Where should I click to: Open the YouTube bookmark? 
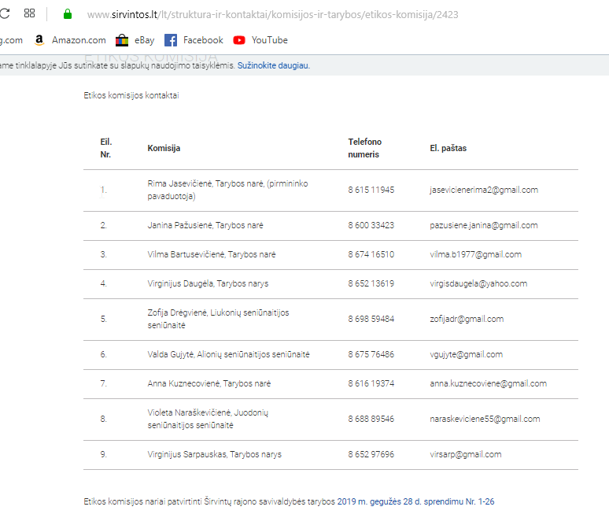point(260,40)
